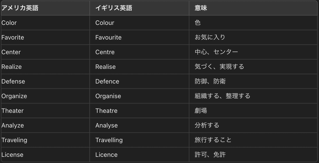Viewport: 319px width, 163px height.
Task: Select the Theatre cell
Action: pyautogui.click(x=106, y=111)
